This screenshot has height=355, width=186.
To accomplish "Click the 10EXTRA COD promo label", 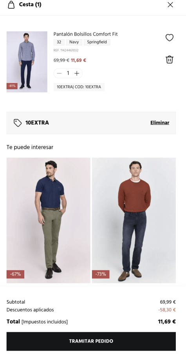I will click(x=79, y=87).
